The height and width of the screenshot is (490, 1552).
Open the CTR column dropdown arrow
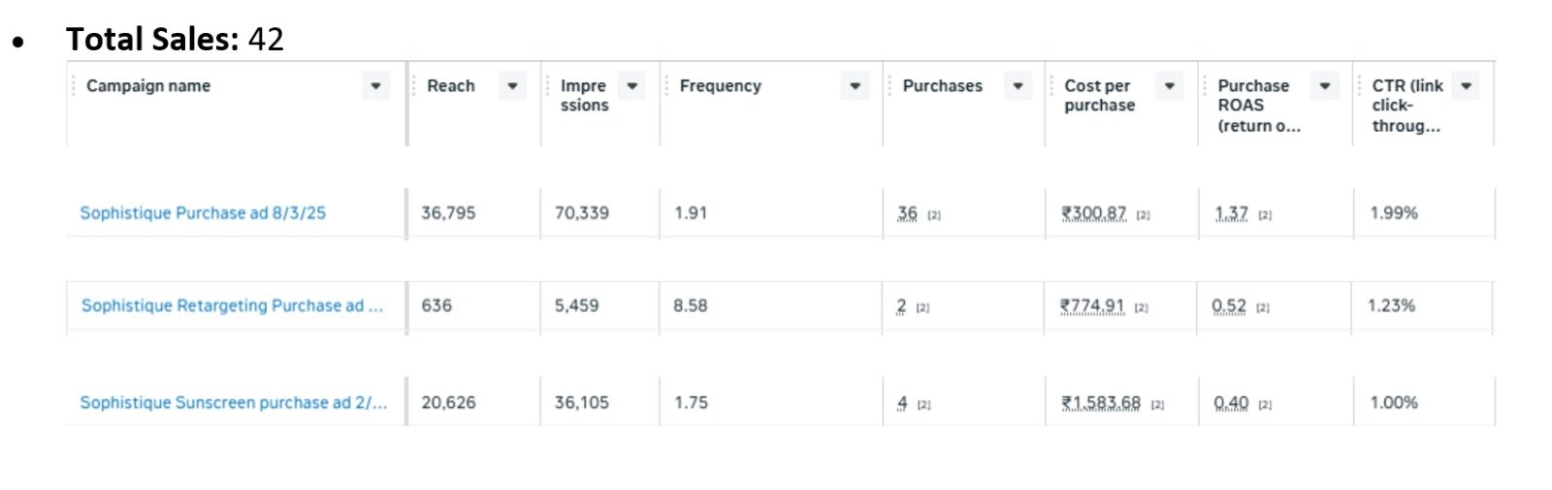tap(1466, 86)
